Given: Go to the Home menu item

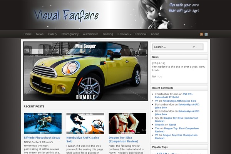Looking at the screenshot, I should 28,34.
